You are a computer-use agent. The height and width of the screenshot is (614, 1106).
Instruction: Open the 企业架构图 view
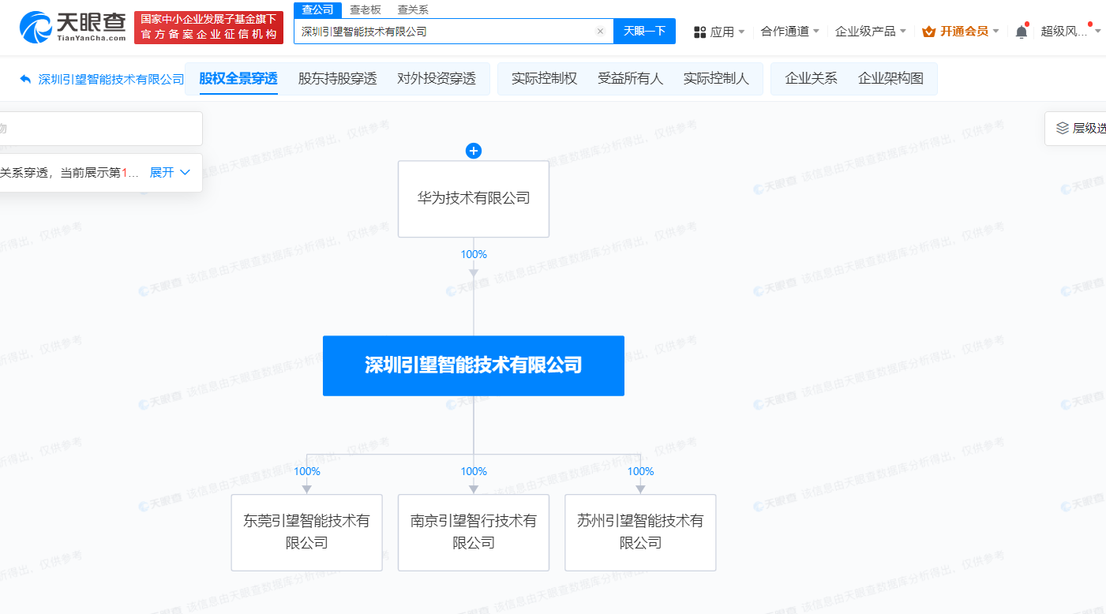pyautogui.click(x=890, y=79)
